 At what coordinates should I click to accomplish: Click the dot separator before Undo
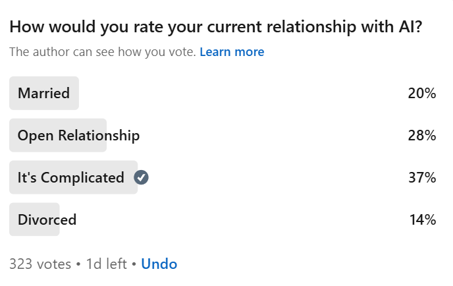(134, 264)
